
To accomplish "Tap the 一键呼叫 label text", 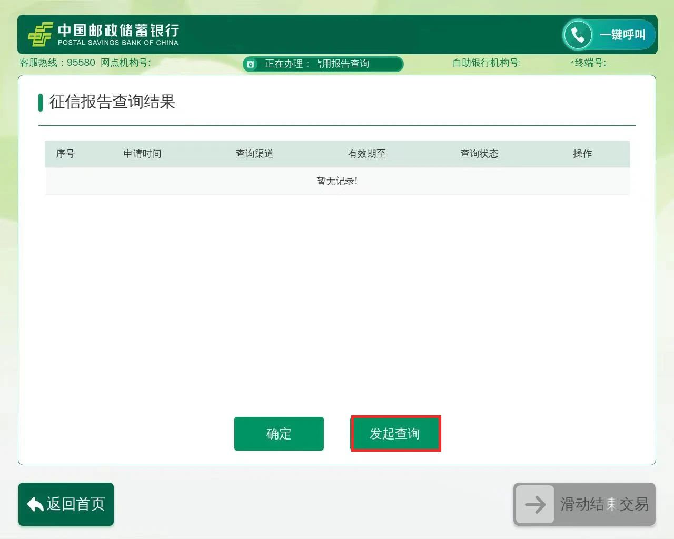I will (x=622, y=35).
